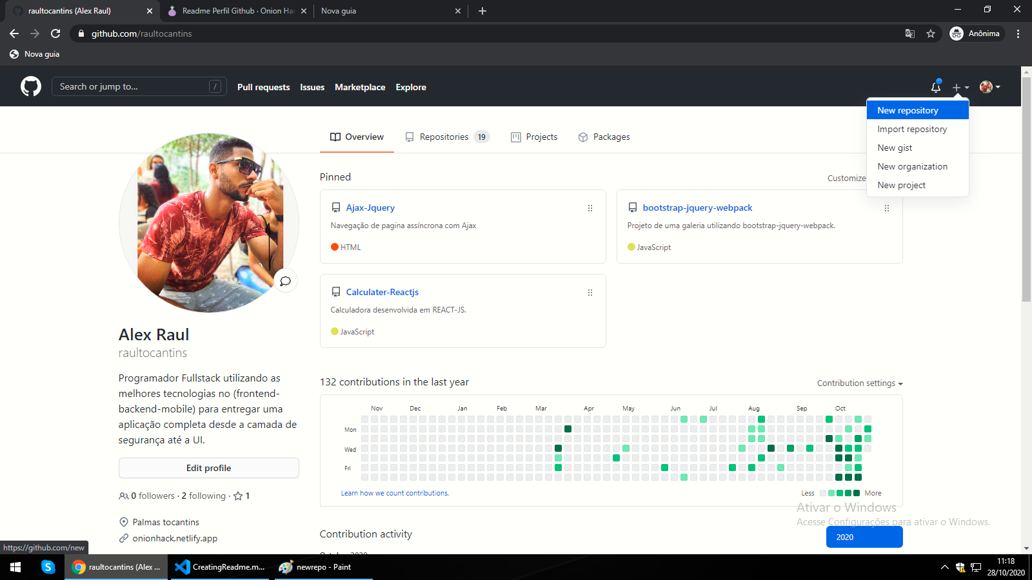This screenshot has width=1032, height=580.
Task: Click the set status speech bubble icon
Action: click(285, 281)
